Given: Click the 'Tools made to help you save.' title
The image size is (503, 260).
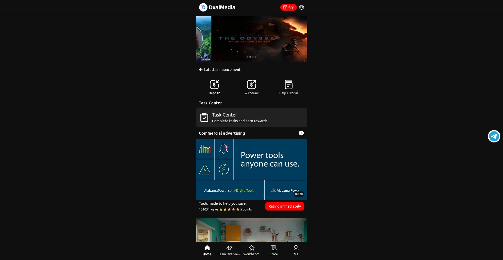Looking at the screenshot, I should pos(223,203).
